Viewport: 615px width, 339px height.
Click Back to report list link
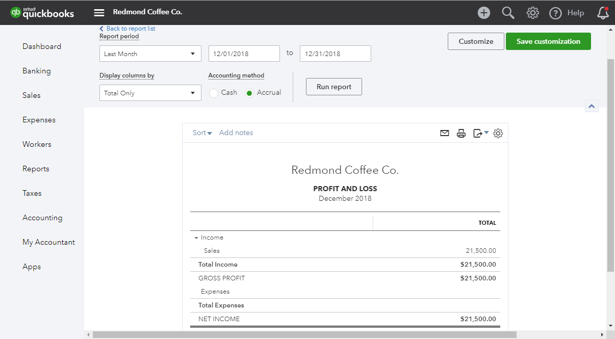(x=131, y=29)
